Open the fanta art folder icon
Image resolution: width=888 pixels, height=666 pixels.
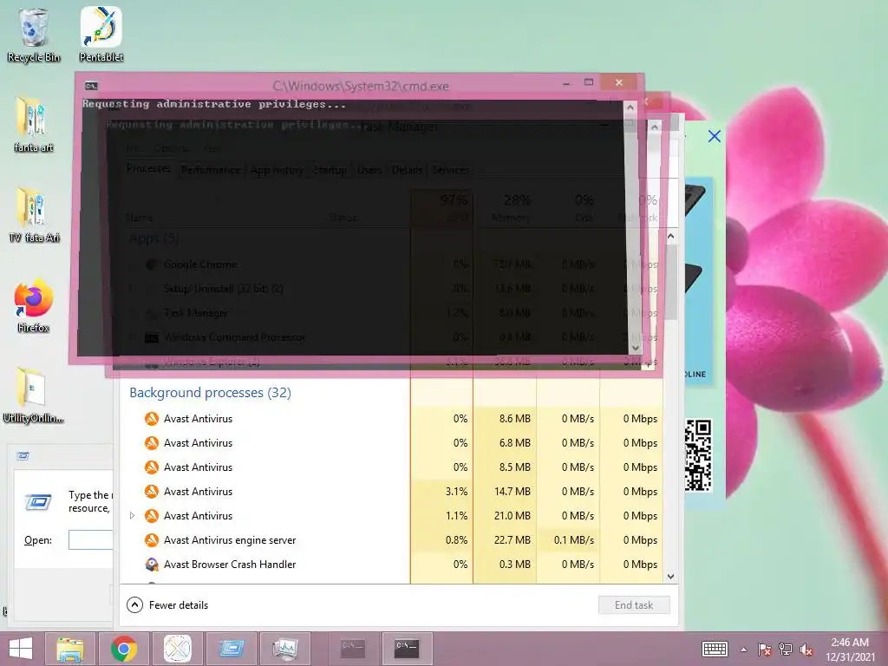tap(34, 125)
